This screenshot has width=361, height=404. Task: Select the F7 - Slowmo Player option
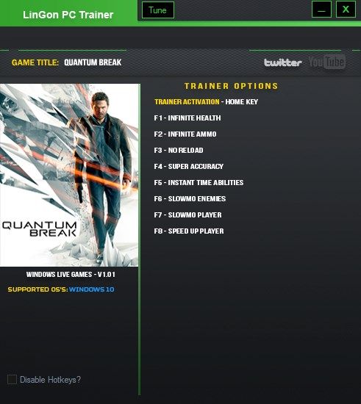pyautogui.click(x=187, y=215)
